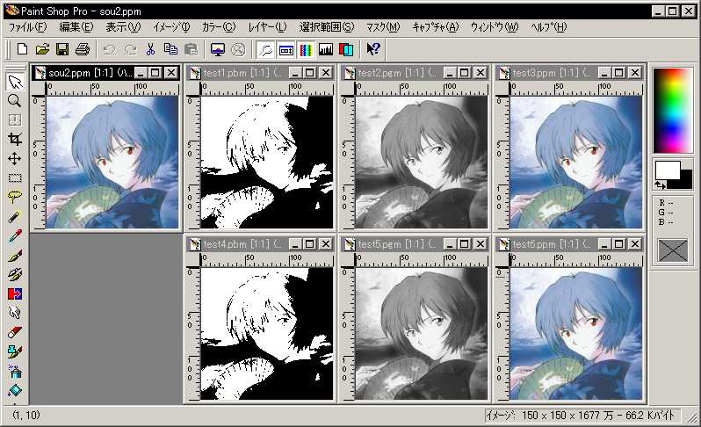The image size is (701, 427).
Task: Copy using the two-pages toolbar icon
Action: [x=170, y=49]
